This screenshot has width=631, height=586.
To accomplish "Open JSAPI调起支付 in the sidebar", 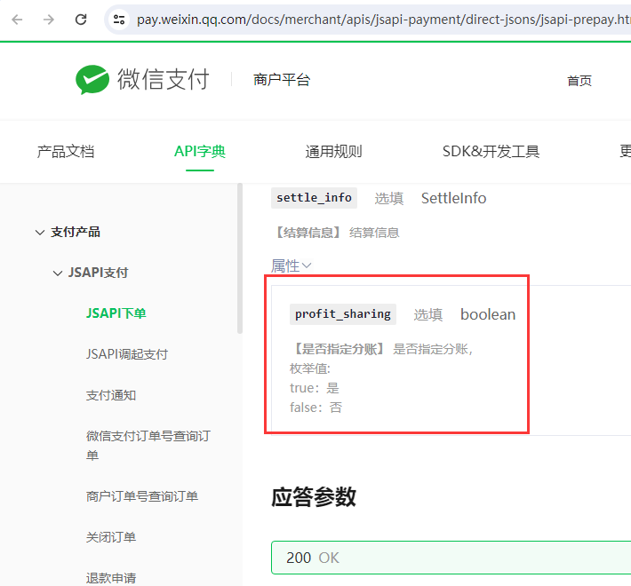I will [x=127, y=354].
